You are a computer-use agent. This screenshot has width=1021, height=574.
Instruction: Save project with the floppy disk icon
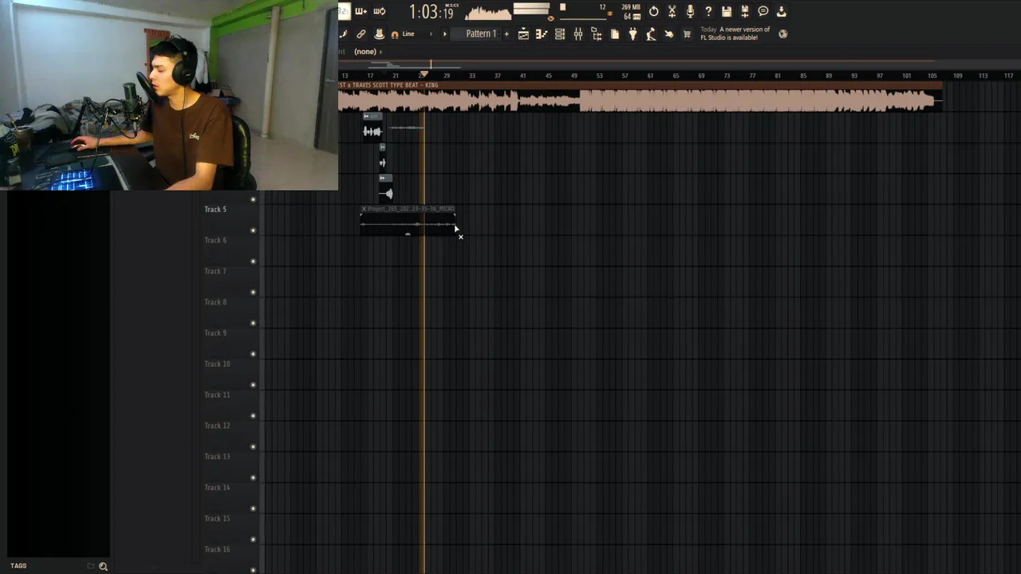point(727,11)
